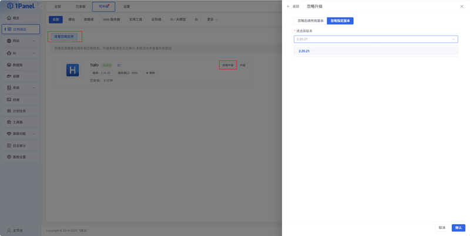Click the 1Panel logo
The width and height of the screenshot is (470, 236).
pyautogui.click(x=21, y=6)
